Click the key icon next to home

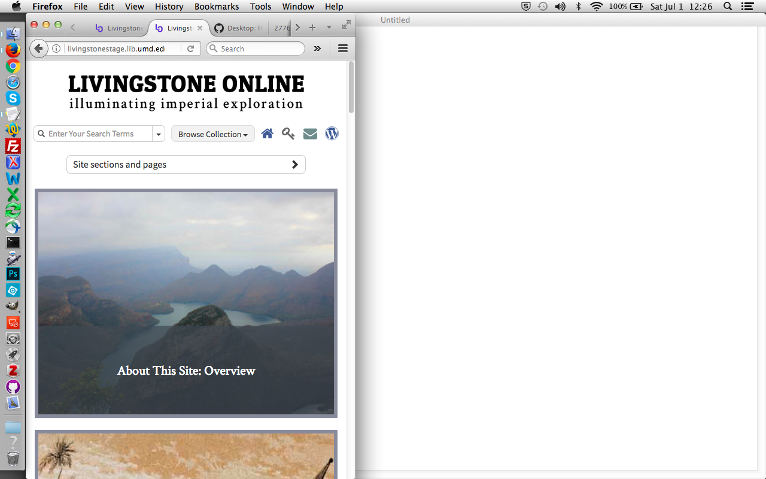tap(288, 134)
